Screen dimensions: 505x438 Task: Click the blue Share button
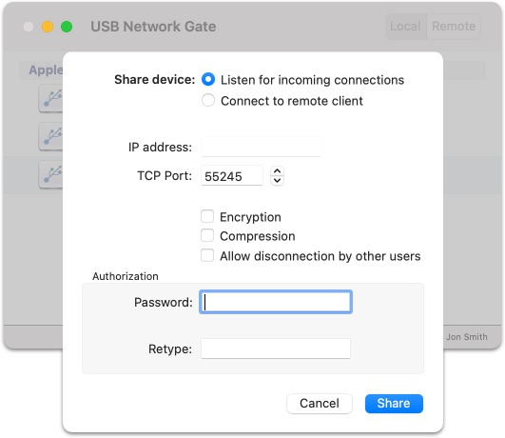[x=394, y=403]
